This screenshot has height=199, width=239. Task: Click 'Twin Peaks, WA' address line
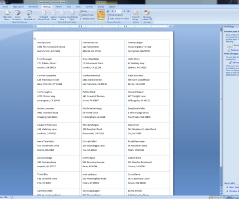point(139,117)
